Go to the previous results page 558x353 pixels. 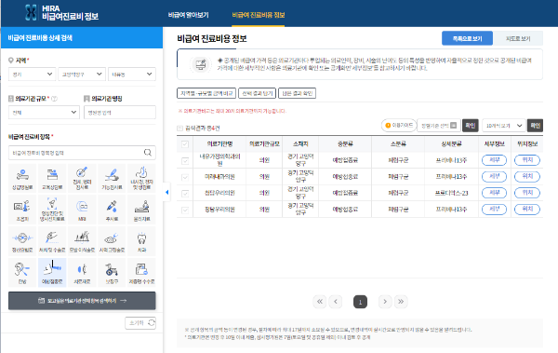coord(335,302)
